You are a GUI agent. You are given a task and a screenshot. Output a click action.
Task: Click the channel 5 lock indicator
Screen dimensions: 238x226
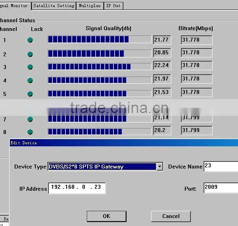click(30, 94)
